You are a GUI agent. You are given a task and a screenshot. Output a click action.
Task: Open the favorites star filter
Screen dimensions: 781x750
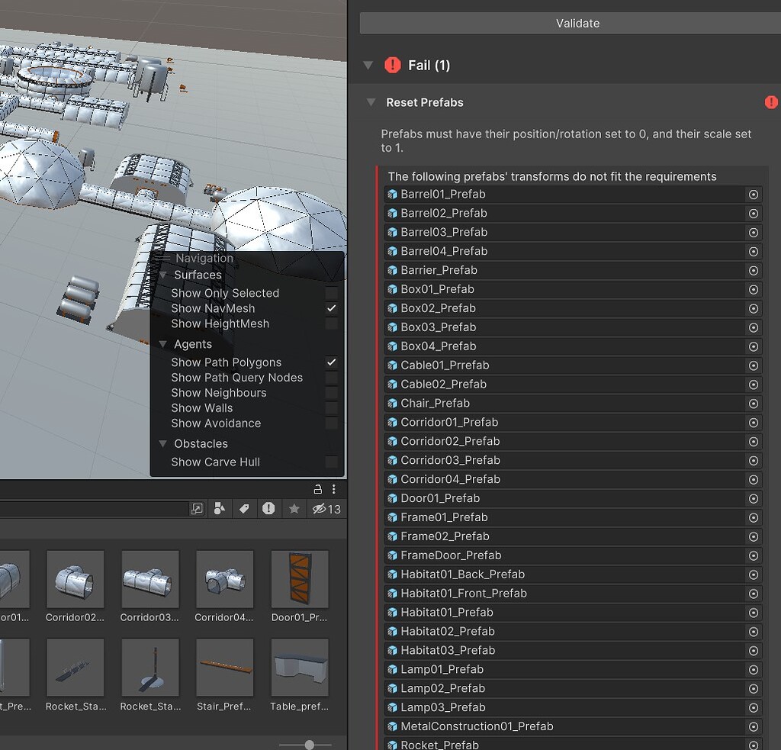[x=294, y=509]
